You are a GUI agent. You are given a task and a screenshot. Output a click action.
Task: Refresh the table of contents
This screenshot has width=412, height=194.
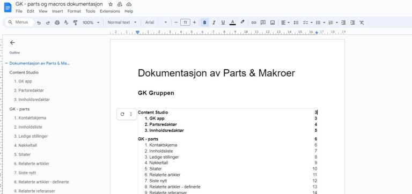coord(122,114)
